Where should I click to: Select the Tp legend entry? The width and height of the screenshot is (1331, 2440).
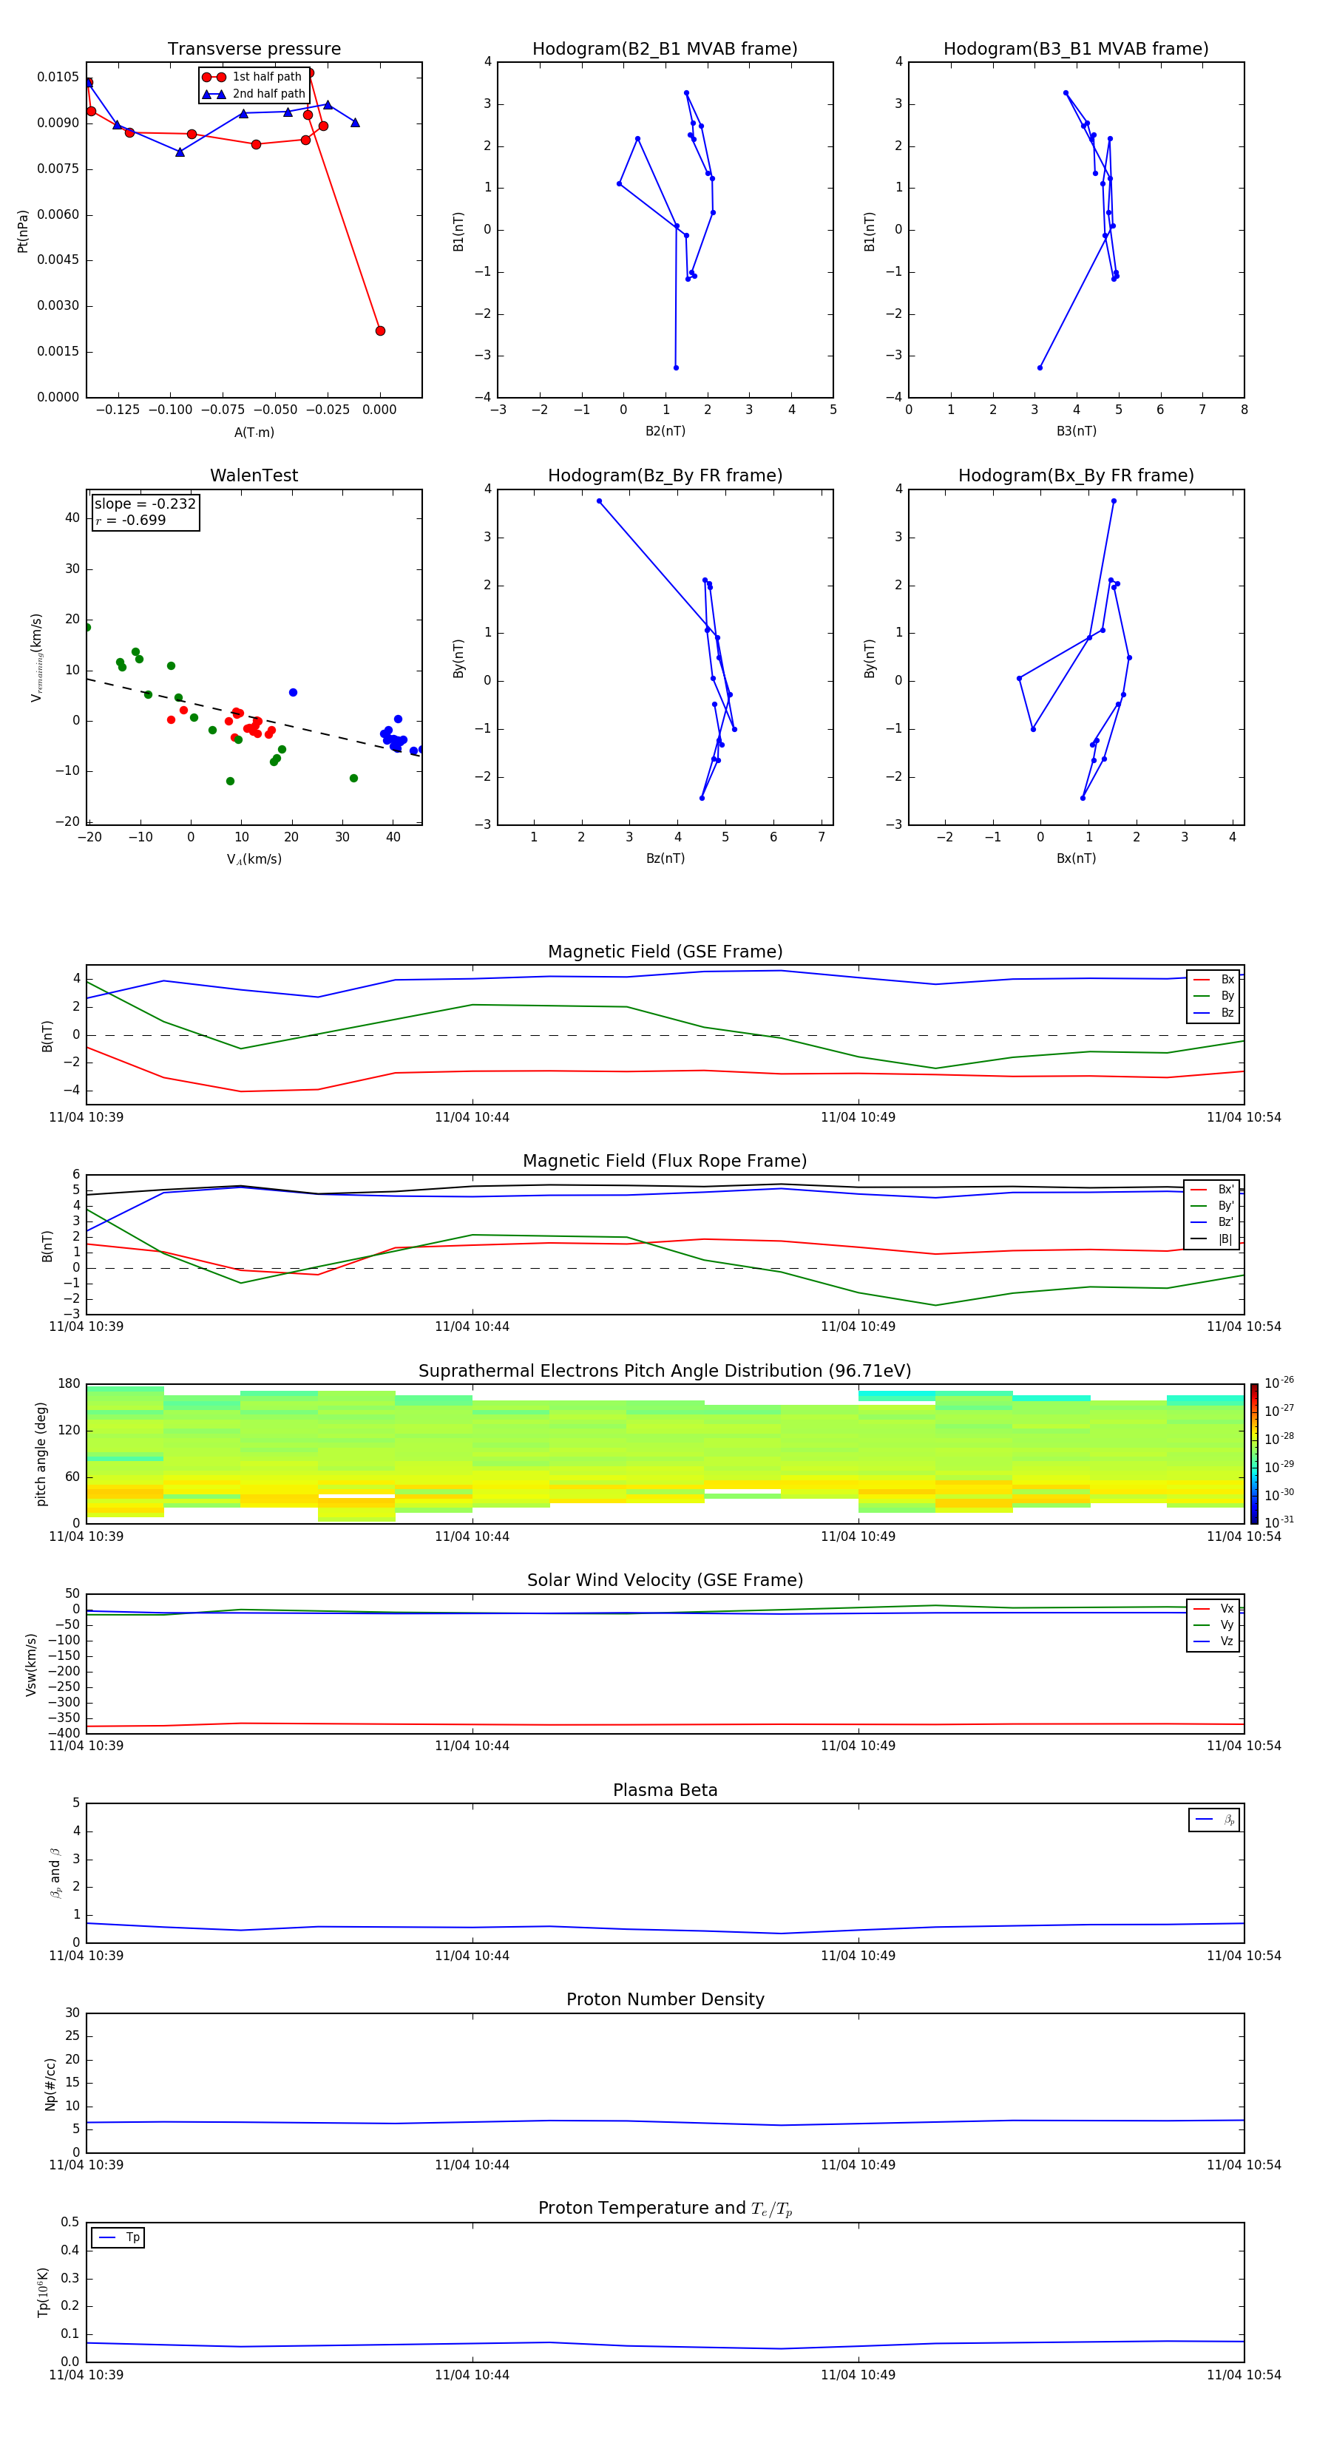coord(118,2237)
